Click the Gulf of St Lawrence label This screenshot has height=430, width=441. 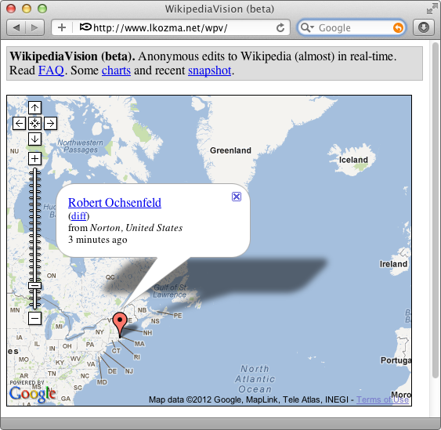[x=170, y=291]
